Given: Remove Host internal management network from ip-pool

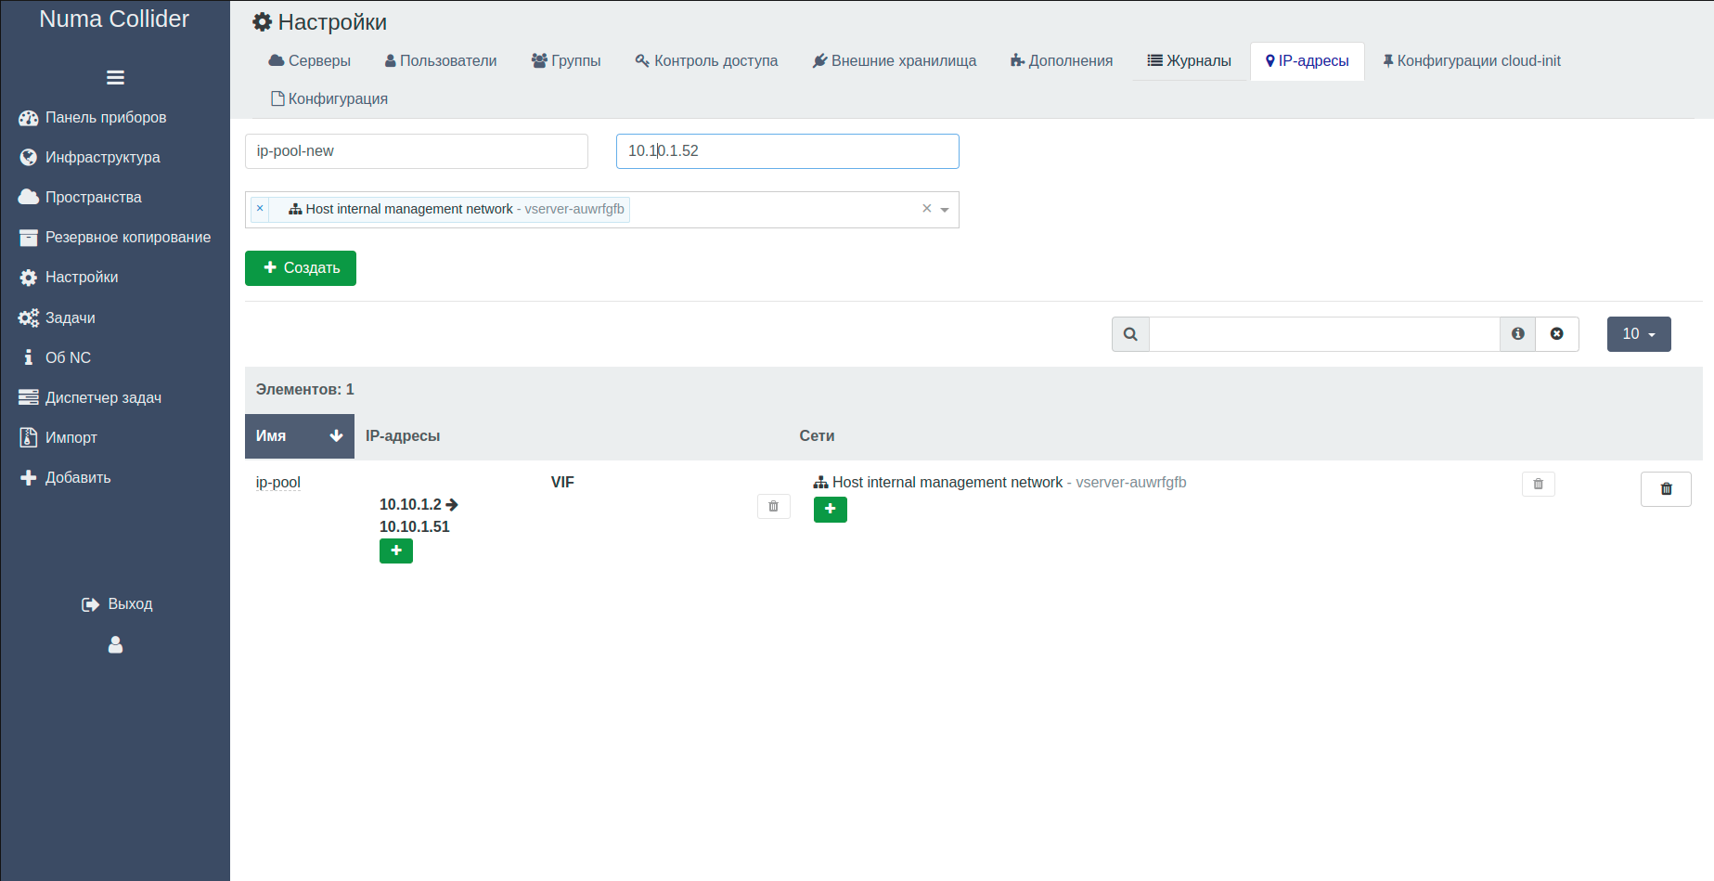Looking at the screenshot, I should point(1539,485).
